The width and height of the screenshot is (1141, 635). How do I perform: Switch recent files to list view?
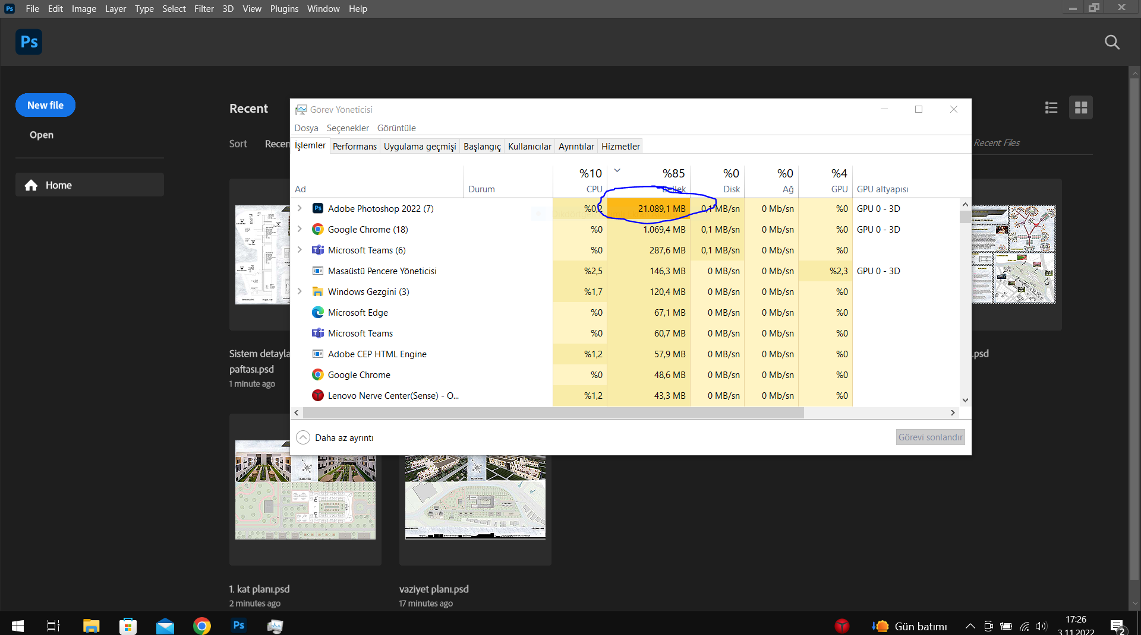click(x=1051, y=107)
